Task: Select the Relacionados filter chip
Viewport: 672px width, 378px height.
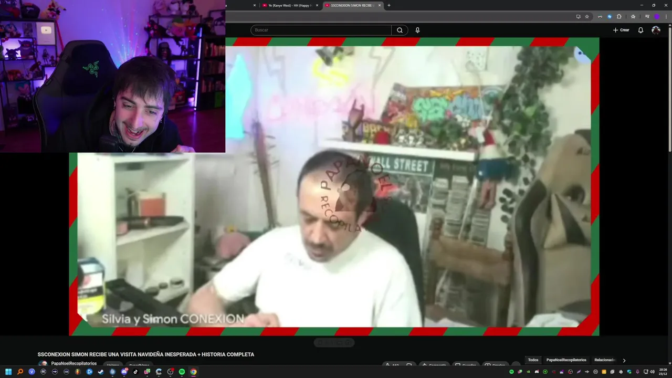Action: (604, 360)
